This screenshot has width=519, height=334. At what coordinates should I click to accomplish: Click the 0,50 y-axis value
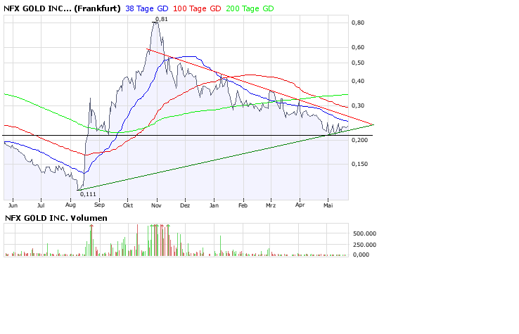point(358,63)
